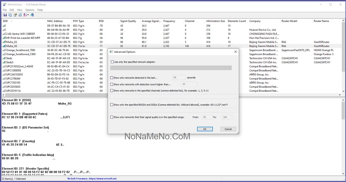
Task: Close the Advanced Options dialog with X
Action: [x=235, y=52]
